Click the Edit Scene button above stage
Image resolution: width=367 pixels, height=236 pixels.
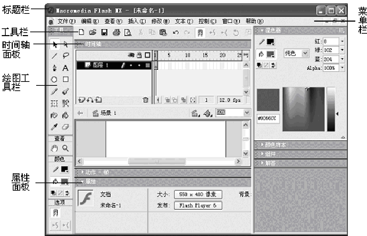pos(195,113)
